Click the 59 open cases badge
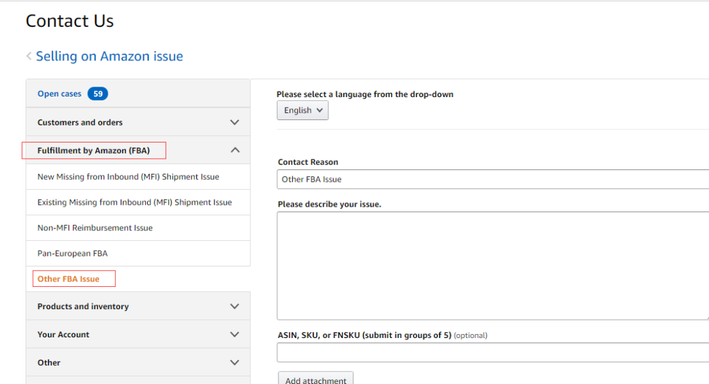 tap(98, 94)
